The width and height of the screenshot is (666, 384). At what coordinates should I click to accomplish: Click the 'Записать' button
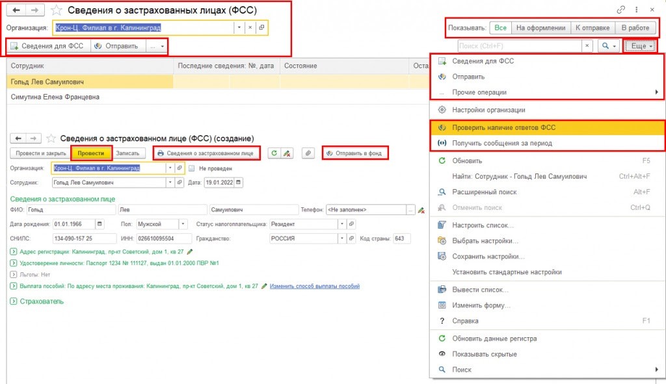128,153
